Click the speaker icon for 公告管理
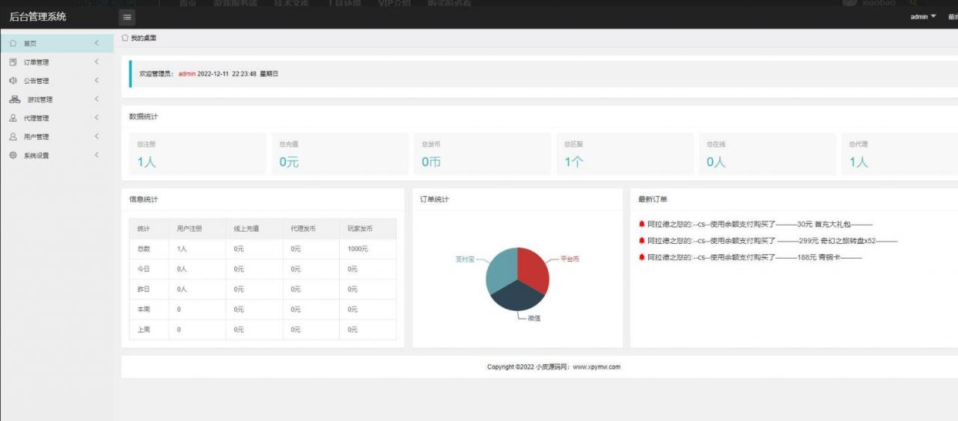The height and width of the screenshot is (421, 958). click(x=13, y=81)
